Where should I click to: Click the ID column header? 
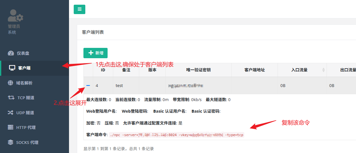(103, 70)
